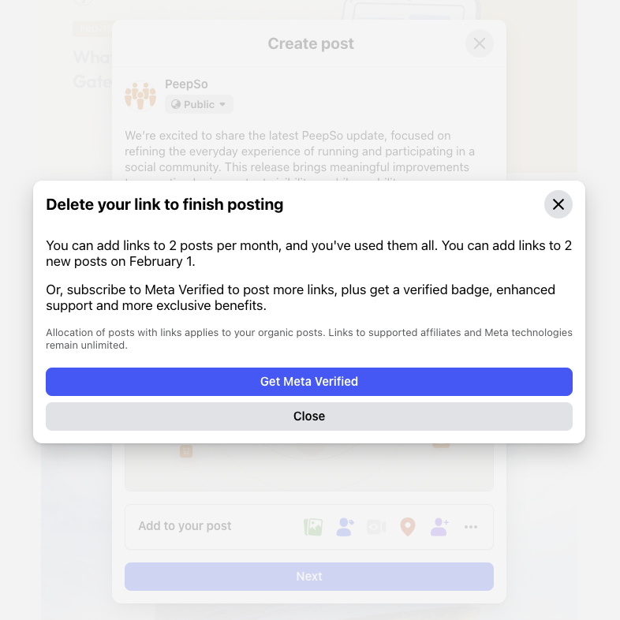Close the Create post window
The image size is (620, 620).
pos(480,43)
